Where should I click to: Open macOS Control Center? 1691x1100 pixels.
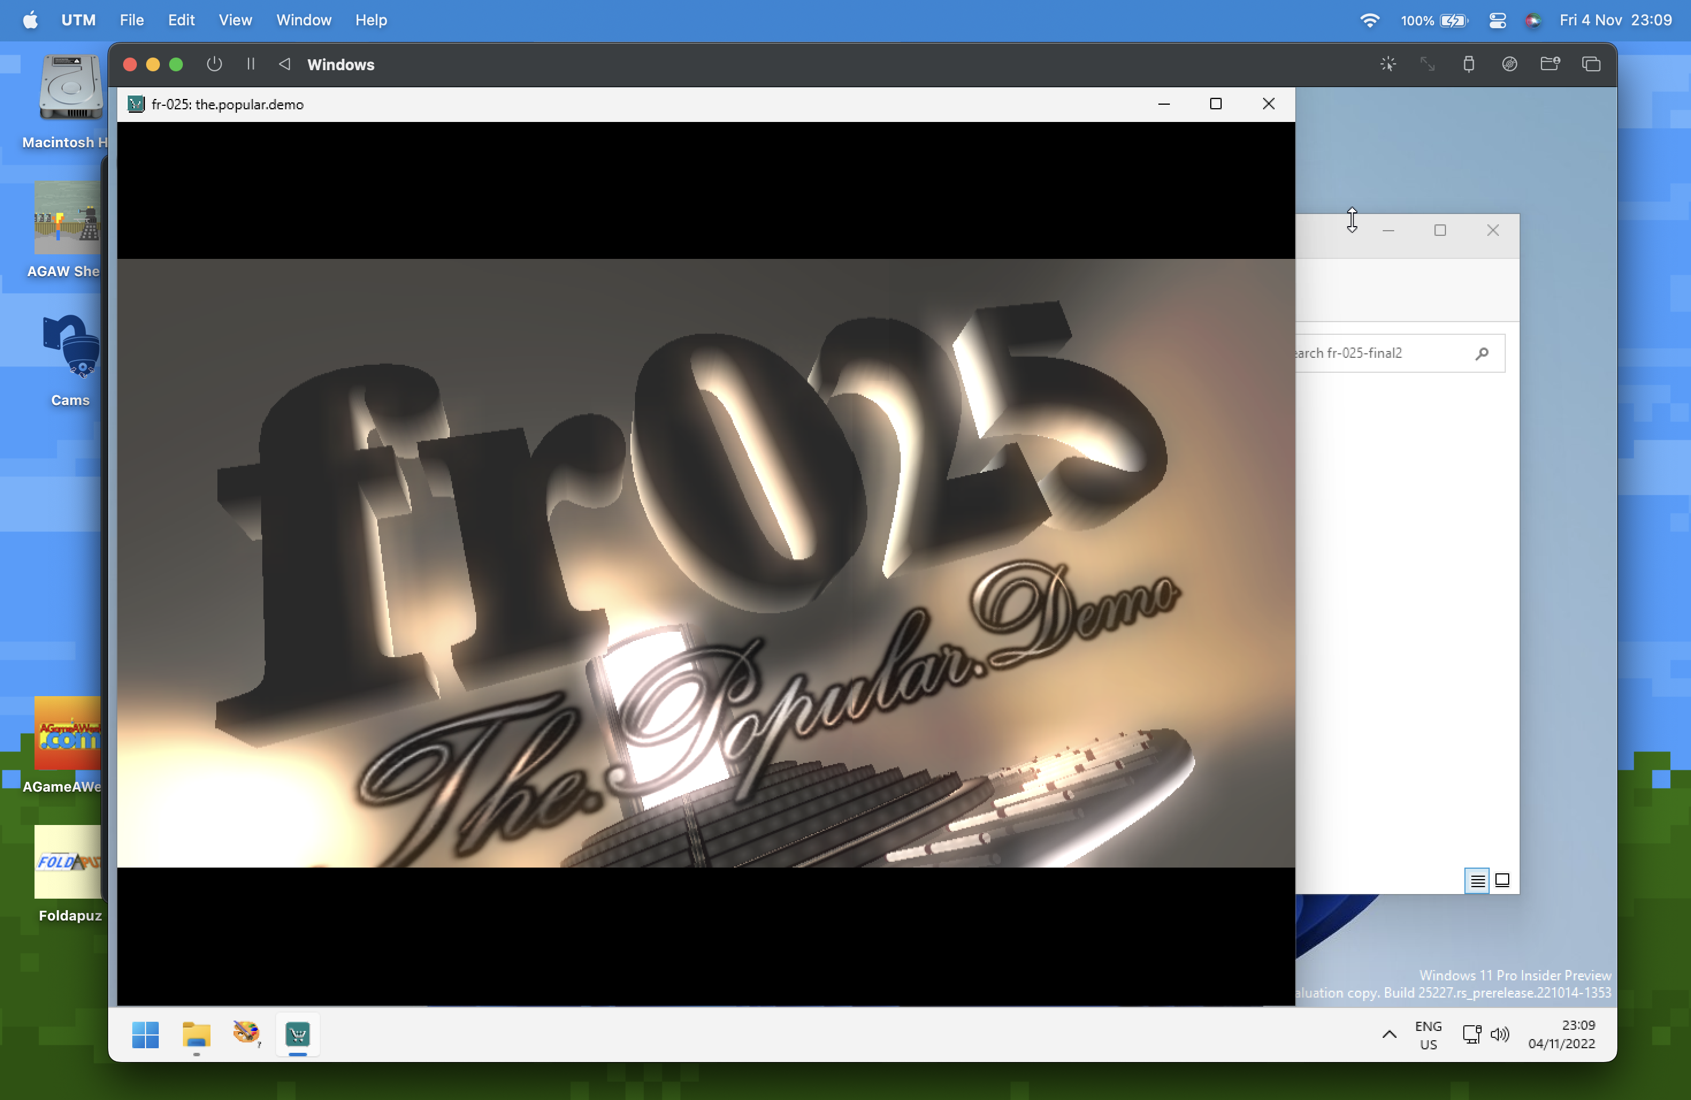1498,21
